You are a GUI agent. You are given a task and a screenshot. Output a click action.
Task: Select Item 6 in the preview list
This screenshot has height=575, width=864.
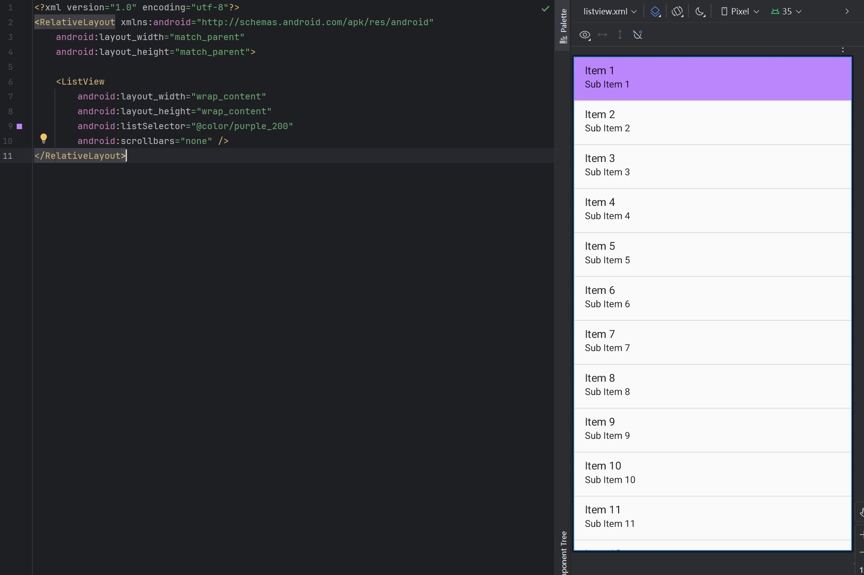pos(712,298)
